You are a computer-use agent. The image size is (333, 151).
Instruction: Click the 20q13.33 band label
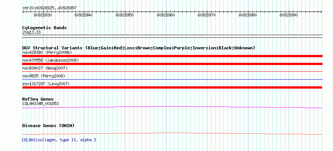point(31,33)
